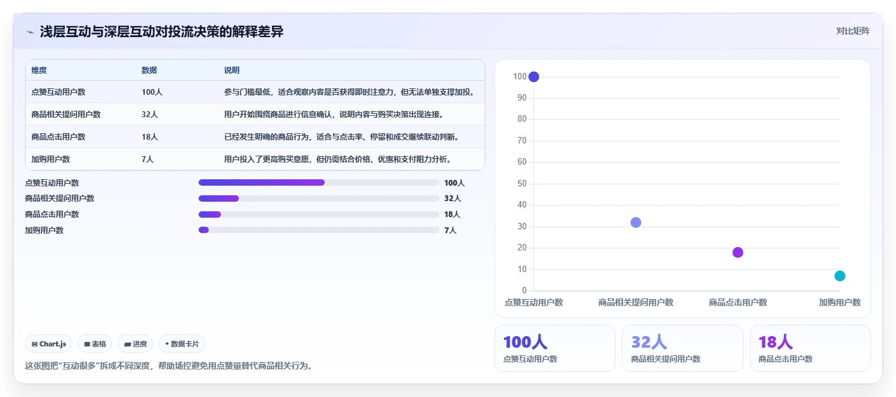
Task: Click the 7人 value beside the progress bar
Action: coord(450,230)
